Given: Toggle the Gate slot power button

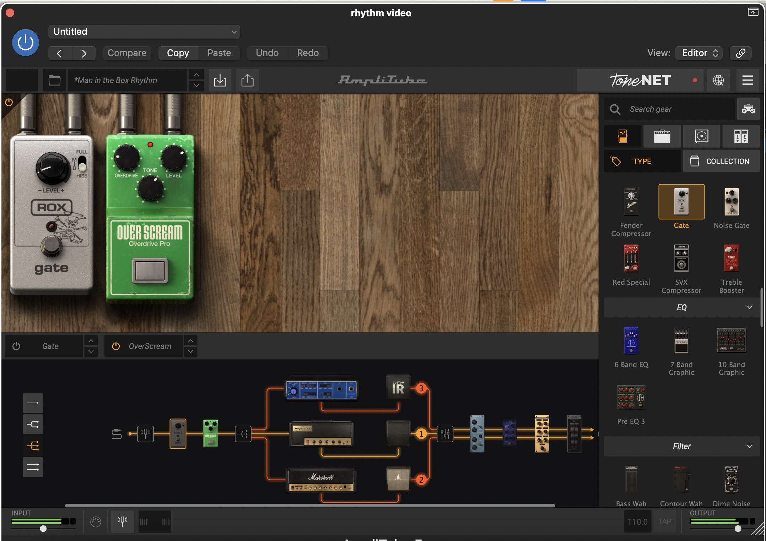Looking at the screenshot, I should coord(16,346).
